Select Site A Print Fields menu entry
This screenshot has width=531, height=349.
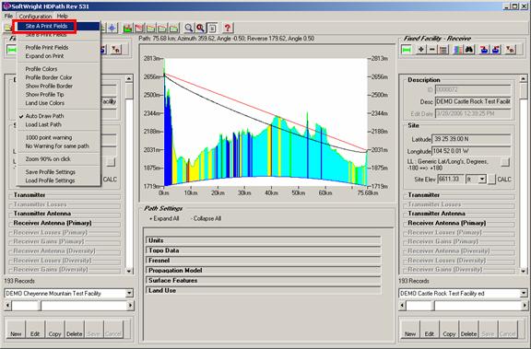coord(46,26)
